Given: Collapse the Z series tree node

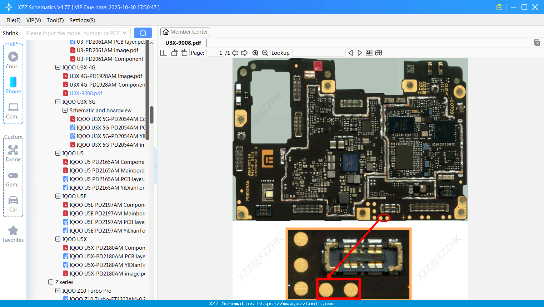Looking at the screenshot, I should point(51,282).
